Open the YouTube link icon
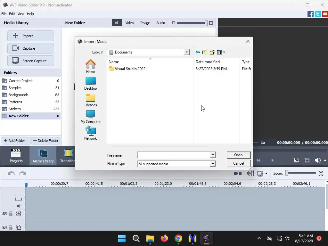Screen dimensions: 328x246 (x=325, y=14)
